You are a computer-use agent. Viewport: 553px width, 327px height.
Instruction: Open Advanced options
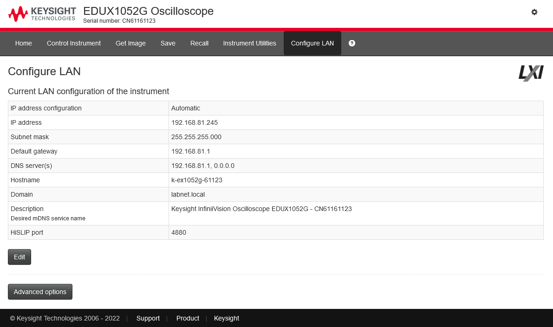click(40, 292)
